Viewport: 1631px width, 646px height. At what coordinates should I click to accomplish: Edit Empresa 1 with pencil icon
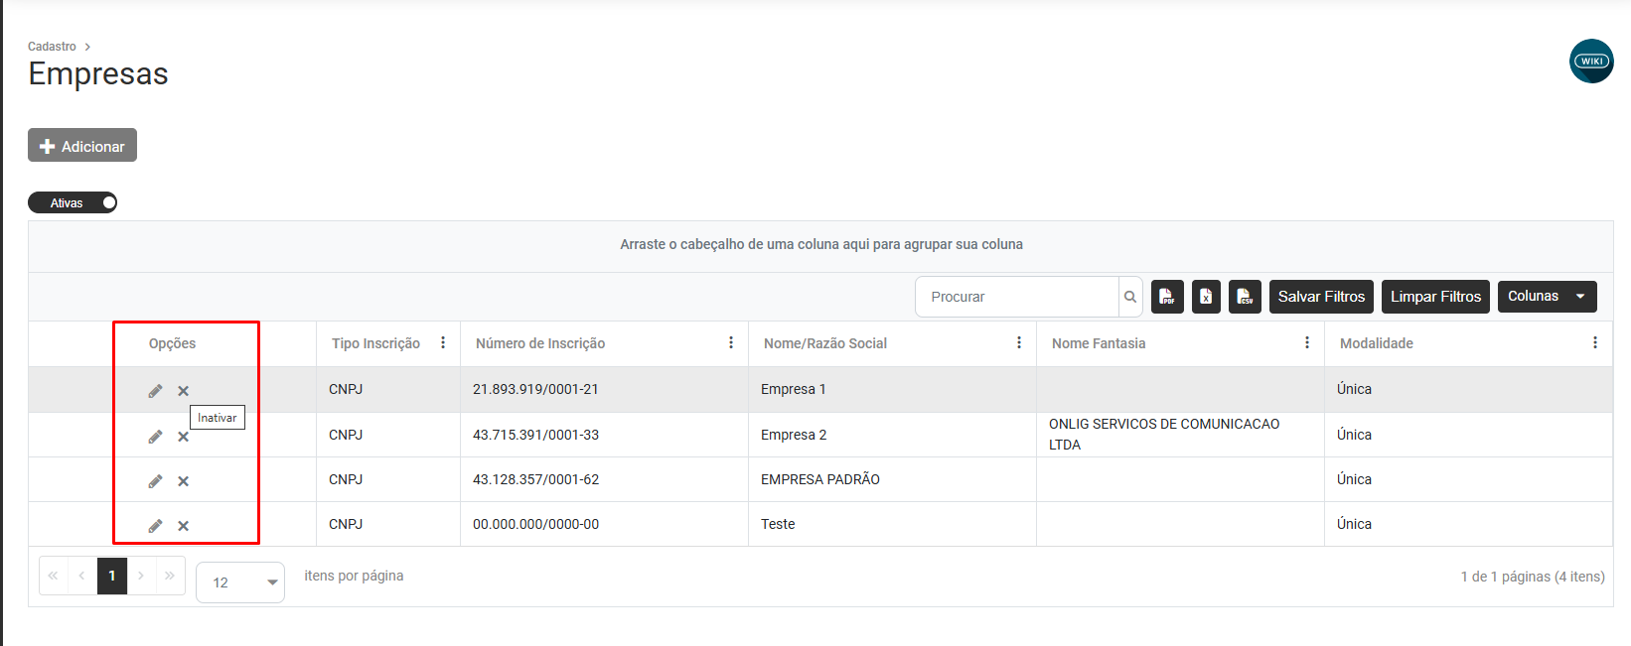coord(155,391)
